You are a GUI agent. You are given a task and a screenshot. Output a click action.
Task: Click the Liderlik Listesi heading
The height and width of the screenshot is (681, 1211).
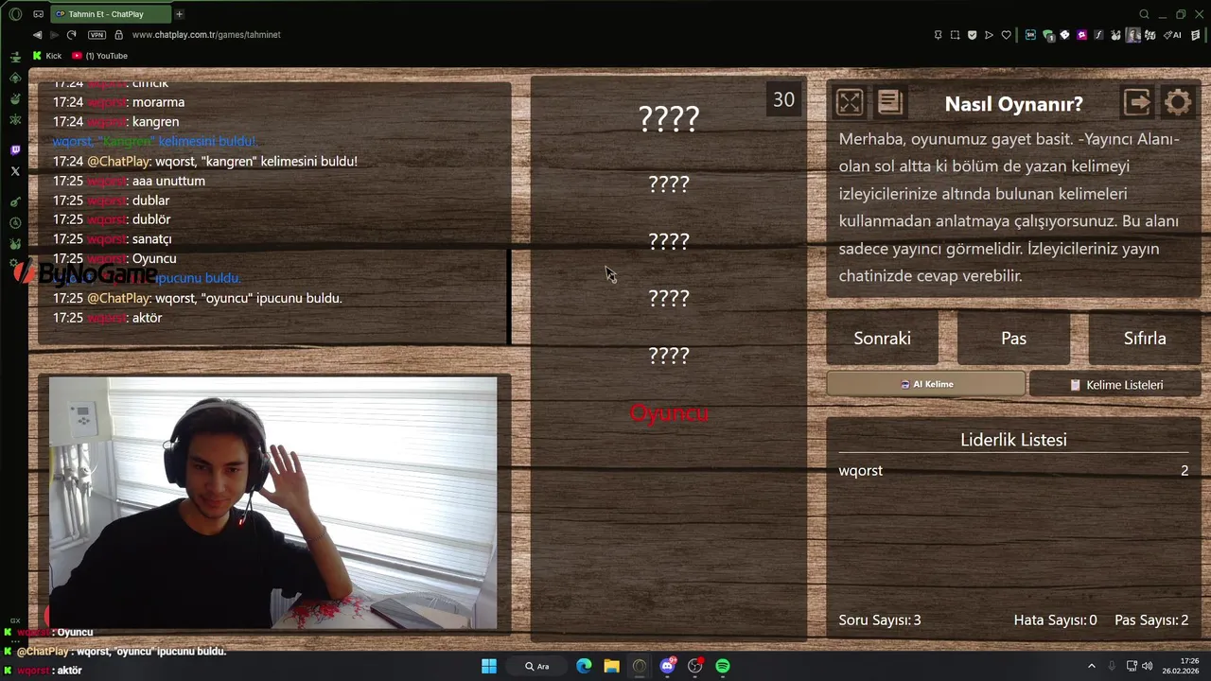(x=1013, y=440)
